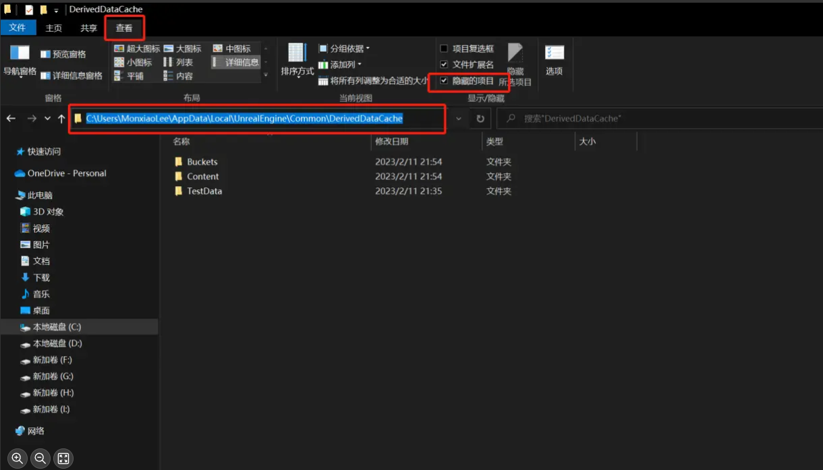Viewport: 823px width, 470px height.
Task: Open the 文件 file menu tab
Action: point(18,28)
